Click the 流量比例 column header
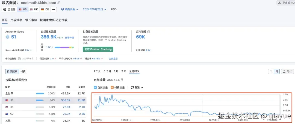The height and width of the screenshot is (124, 295). 51,87
